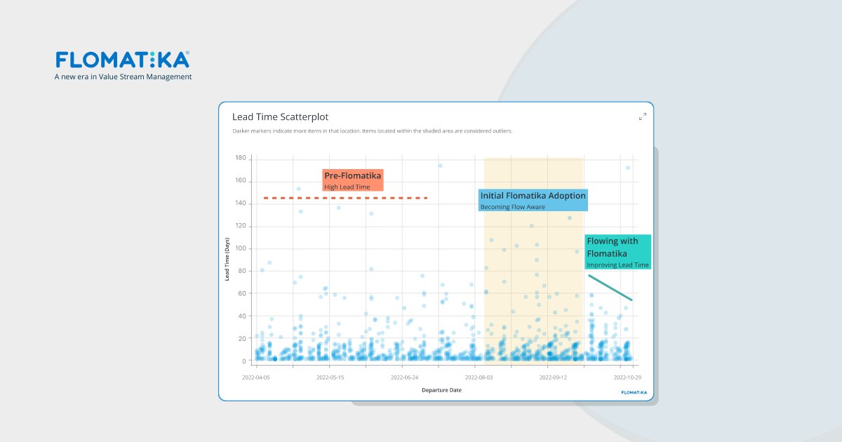The height and width of the screenshot is (442, 842).
Task: Expand the Lead Time Scatterplot fullscreen icon
Action: coord(643,116)
